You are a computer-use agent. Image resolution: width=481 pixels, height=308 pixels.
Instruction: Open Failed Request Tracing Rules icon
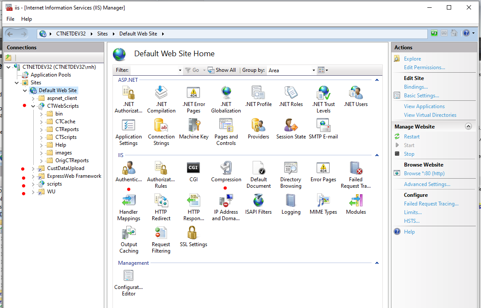pos(356,175)
